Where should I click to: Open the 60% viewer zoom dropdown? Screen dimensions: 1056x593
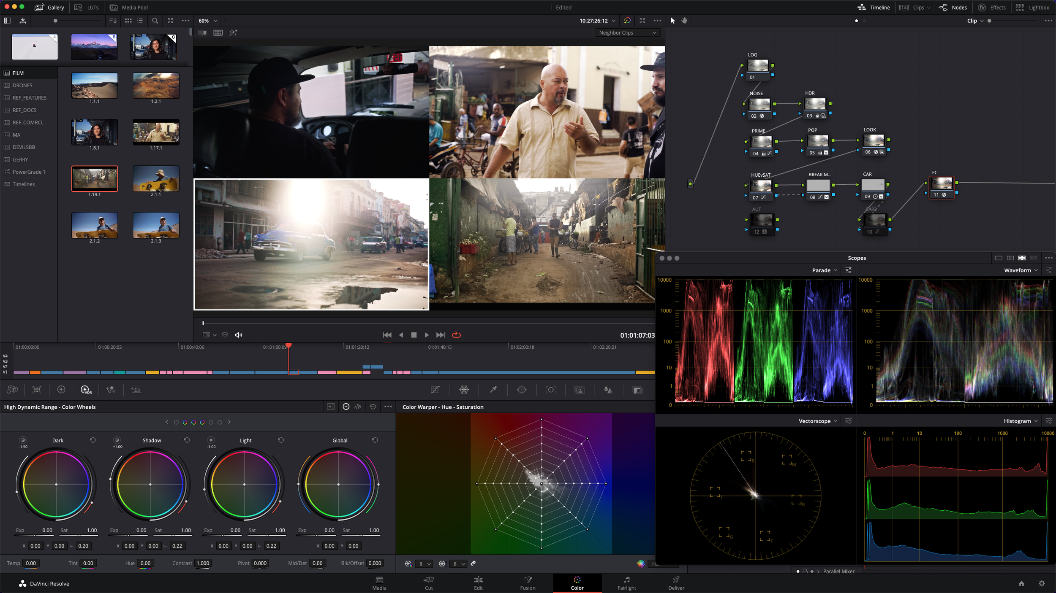pos(208,20)
